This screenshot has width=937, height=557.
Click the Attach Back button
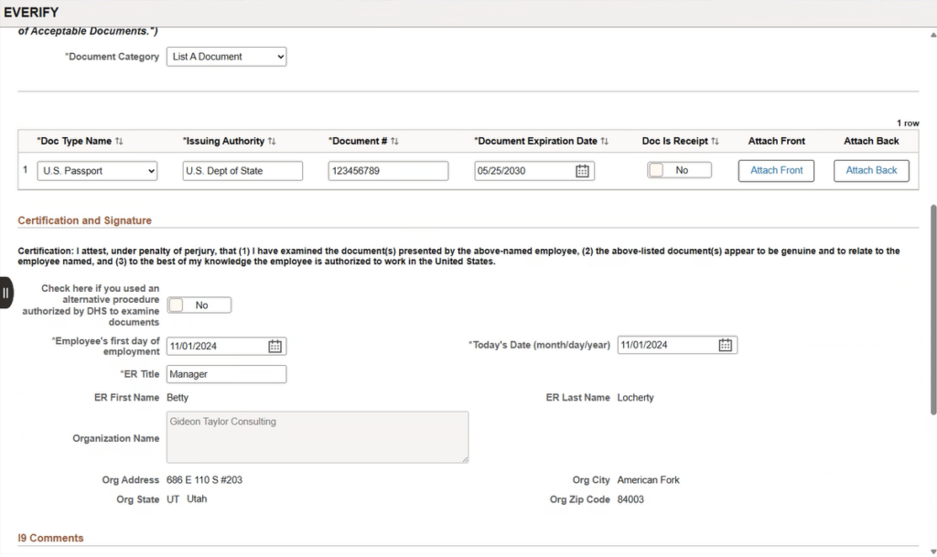(x=871, y=170)
